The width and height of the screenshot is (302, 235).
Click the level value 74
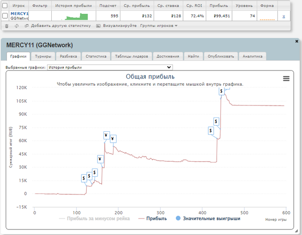(x=252, y=16)
